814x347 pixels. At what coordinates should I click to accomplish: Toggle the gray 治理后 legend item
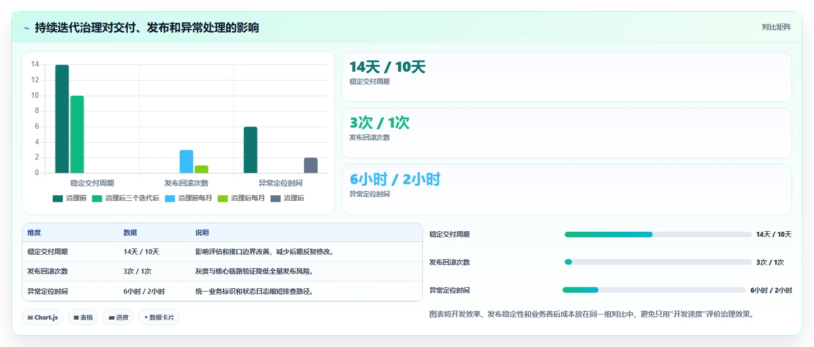287,198
